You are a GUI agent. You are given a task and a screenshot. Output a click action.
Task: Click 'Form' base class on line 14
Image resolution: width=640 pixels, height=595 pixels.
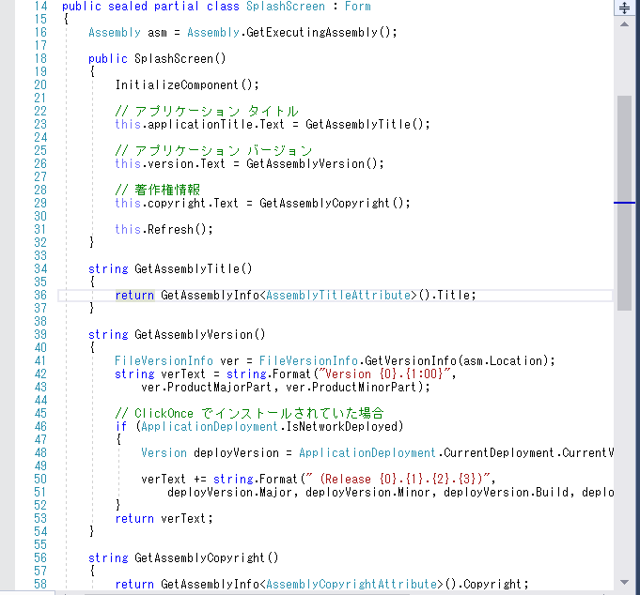coord(357,7)
